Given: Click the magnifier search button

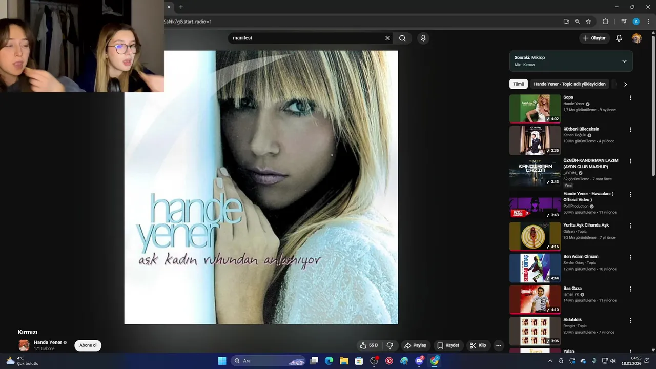Looking at the screenshot, I should [x=402, y=38].
